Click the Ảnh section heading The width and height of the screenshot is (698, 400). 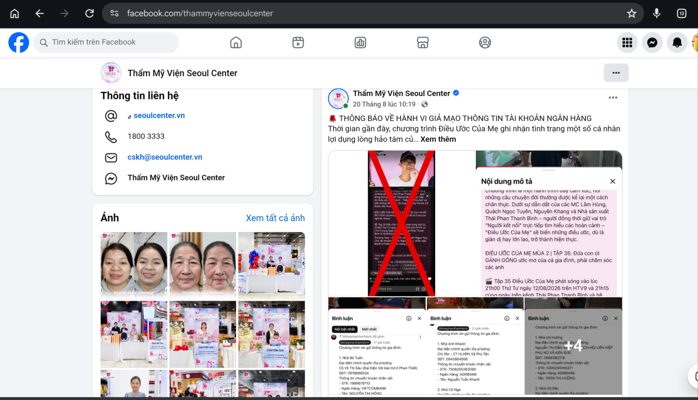(x=109, y=218)
